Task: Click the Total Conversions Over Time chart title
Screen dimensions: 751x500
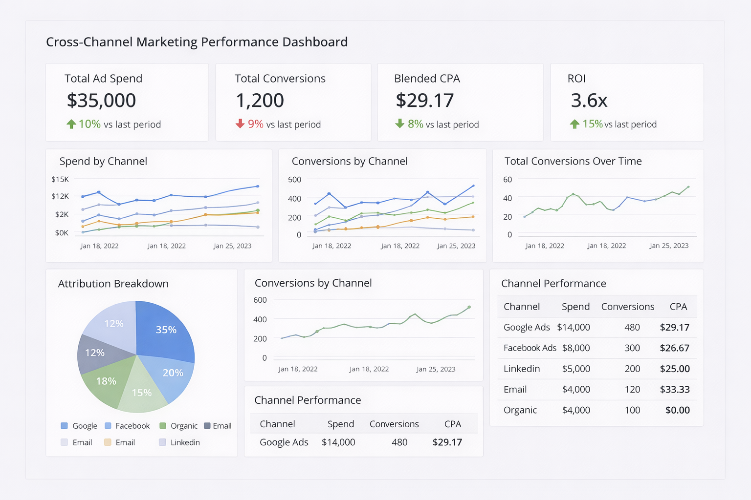Action: point(573,161)
